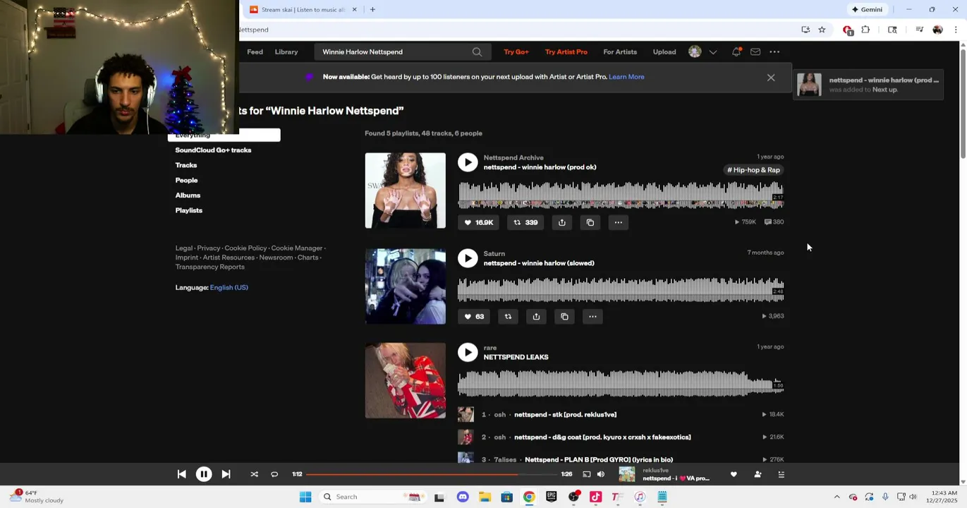967x508 pixels.
Task: Skip to the previous track
Action: [x=181, y=475]
